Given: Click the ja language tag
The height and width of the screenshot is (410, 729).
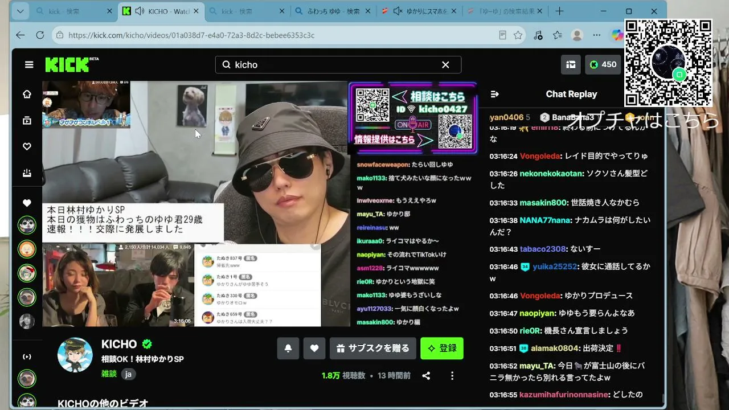Looking at the screenshot, I should tap(128, 374).
